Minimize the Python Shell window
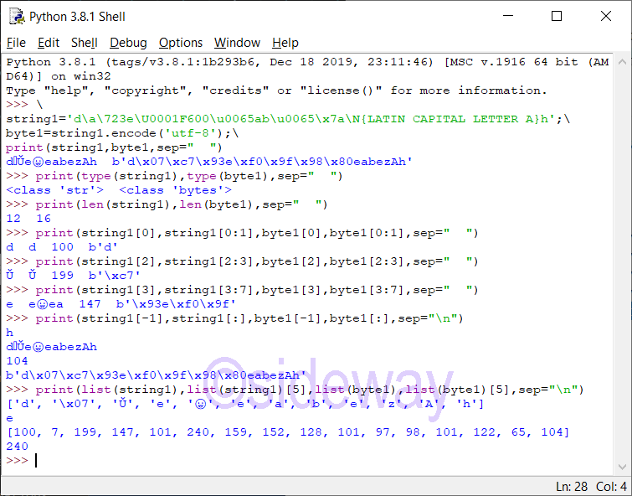This screenshot has width=632, height=496. pyautogui.click(x=508, y=16)
